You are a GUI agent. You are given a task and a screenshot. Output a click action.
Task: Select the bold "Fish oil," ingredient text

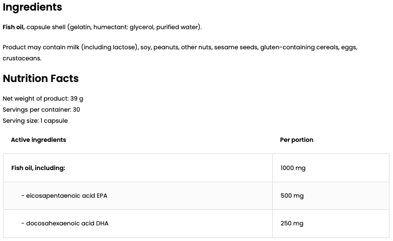pyautogui.click(x=14, y=27)
